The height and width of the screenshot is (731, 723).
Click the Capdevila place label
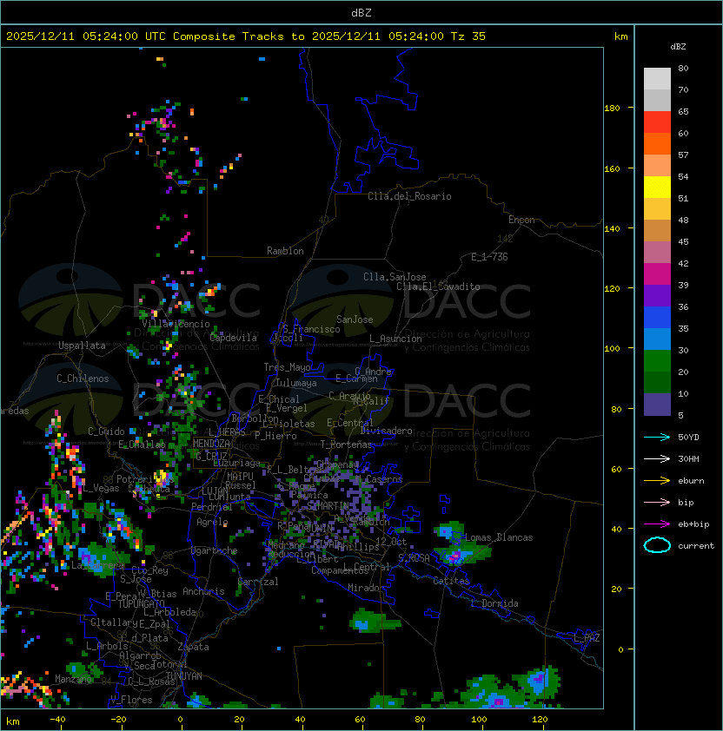[234, 338]
